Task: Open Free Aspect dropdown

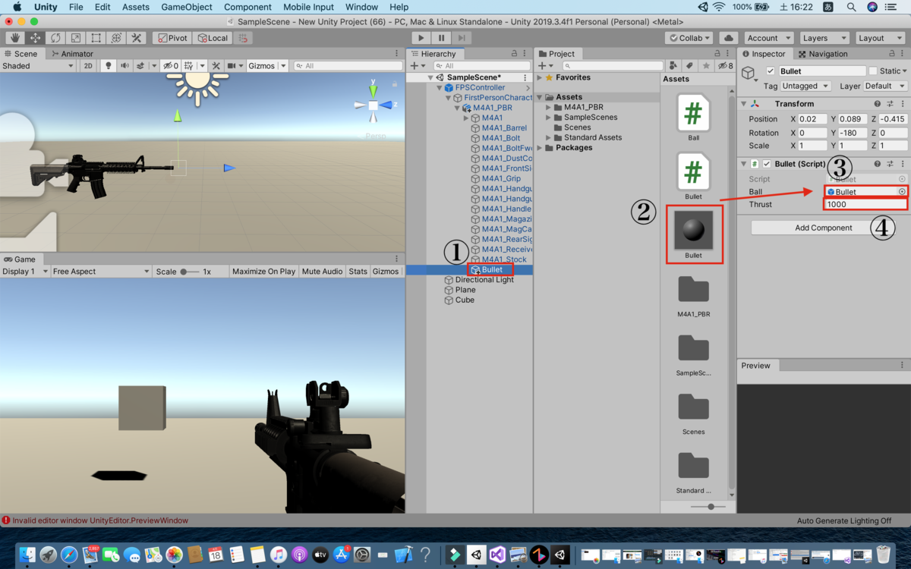Action: (101, 272)
